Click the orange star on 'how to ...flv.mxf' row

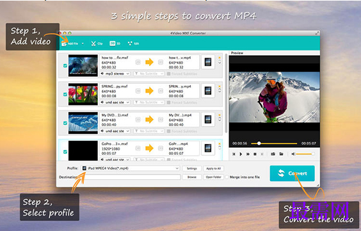(220, 58)
